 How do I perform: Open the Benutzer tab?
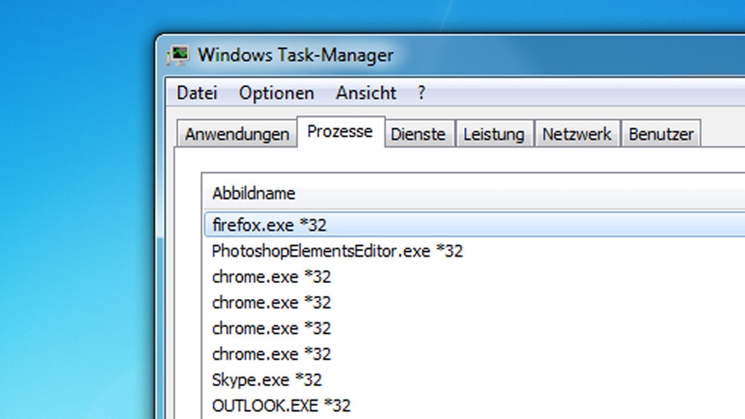pos(661,134)
